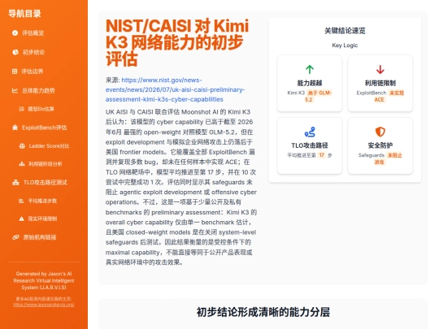Go to 评估边界 in the navigation

coord(33,71)
